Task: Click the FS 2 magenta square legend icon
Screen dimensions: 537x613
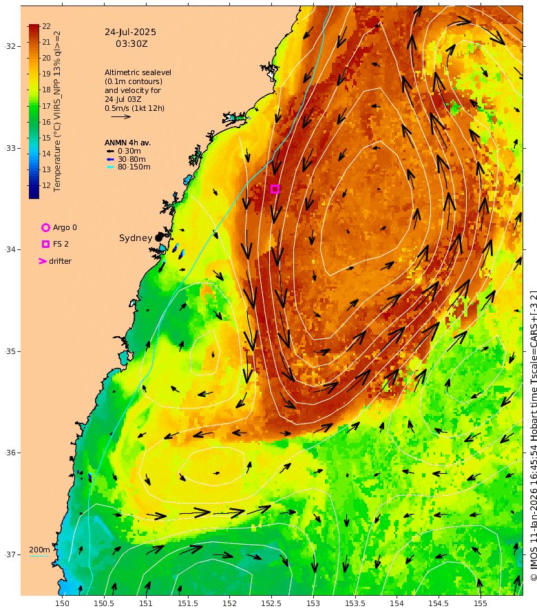Action: [x=45, y=244]
